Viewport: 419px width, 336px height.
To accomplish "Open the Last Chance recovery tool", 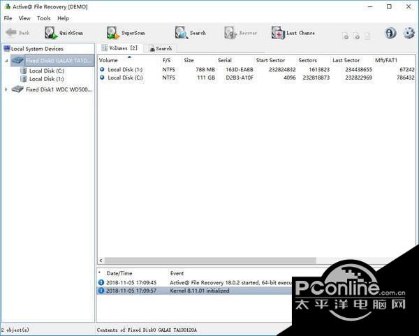I will [293, 33].
